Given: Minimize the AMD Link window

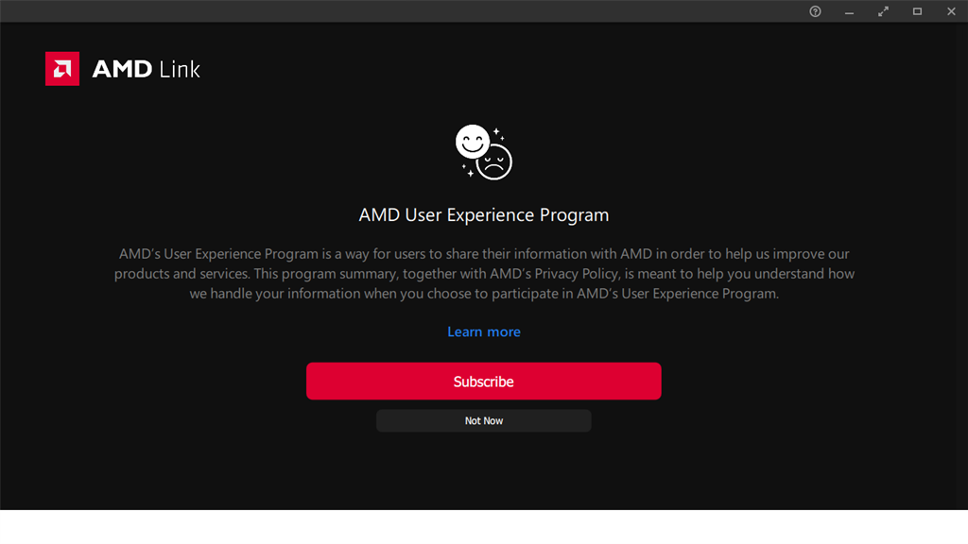Looking at the screenshot, I should pos(849,11).
